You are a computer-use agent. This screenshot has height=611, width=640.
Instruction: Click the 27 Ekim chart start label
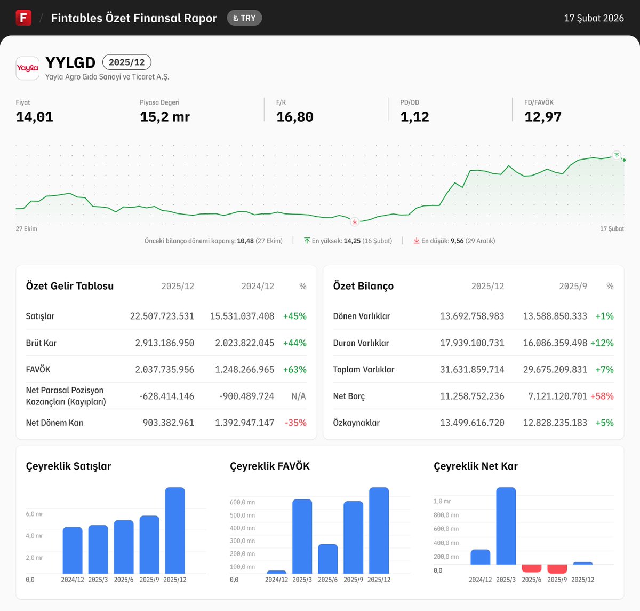(x=27, y=228)
